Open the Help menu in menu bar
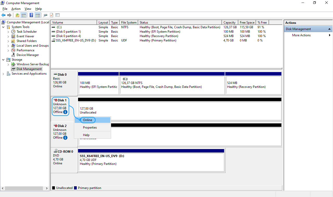333x197 pixels. (x=39, y=9)
